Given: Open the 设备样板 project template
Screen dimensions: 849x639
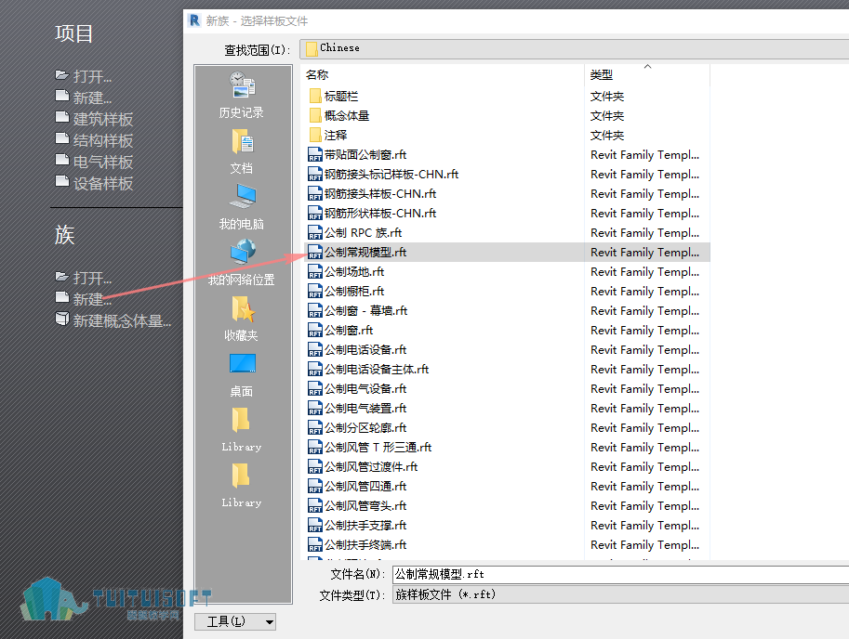Looking at the screenshot, I should (94, 183).
